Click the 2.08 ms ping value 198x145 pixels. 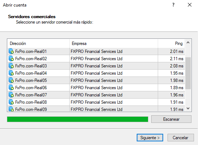tap(177, 66)
